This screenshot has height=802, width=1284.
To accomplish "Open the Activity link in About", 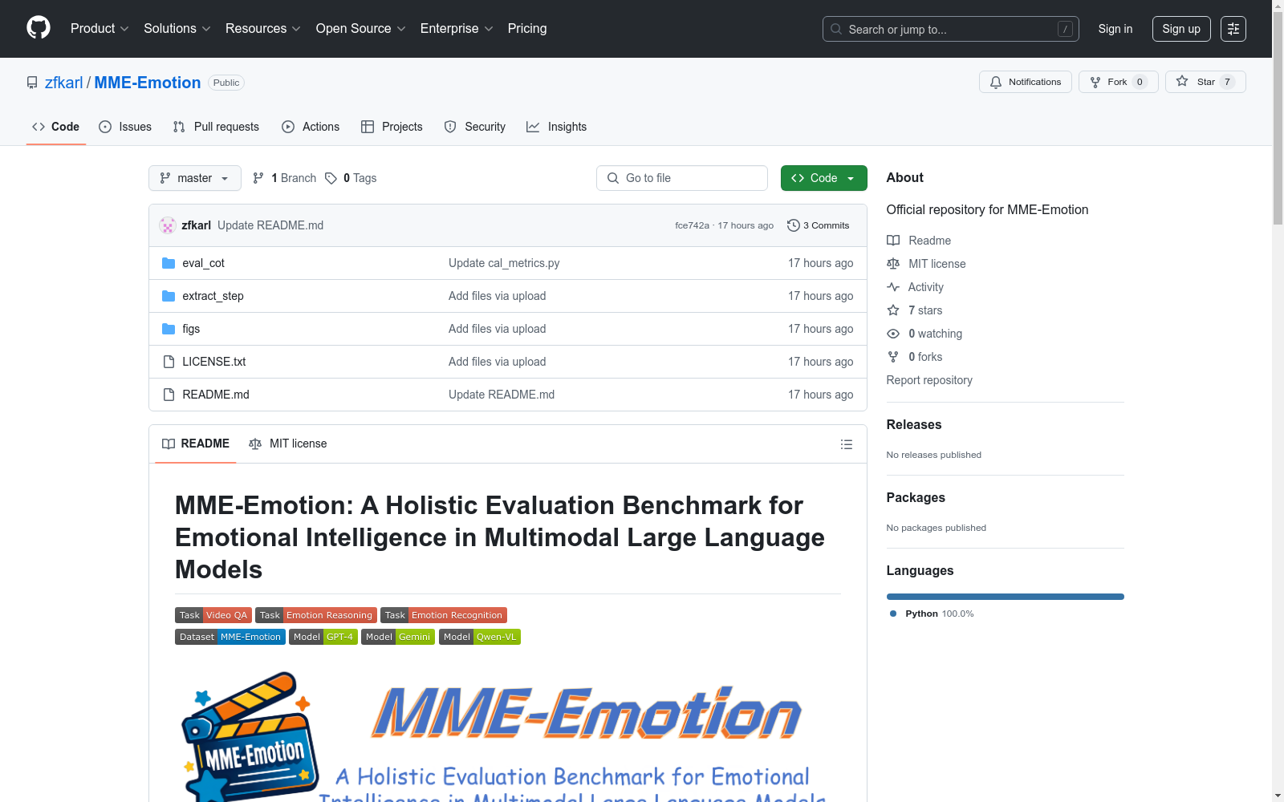I will (x=926, y=287).
